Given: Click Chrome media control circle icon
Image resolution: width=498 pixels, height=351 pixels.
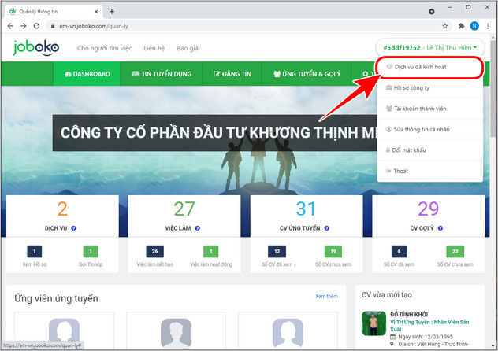Looking at the screenshot, I should pyautogui.click(x=431, y=12).
